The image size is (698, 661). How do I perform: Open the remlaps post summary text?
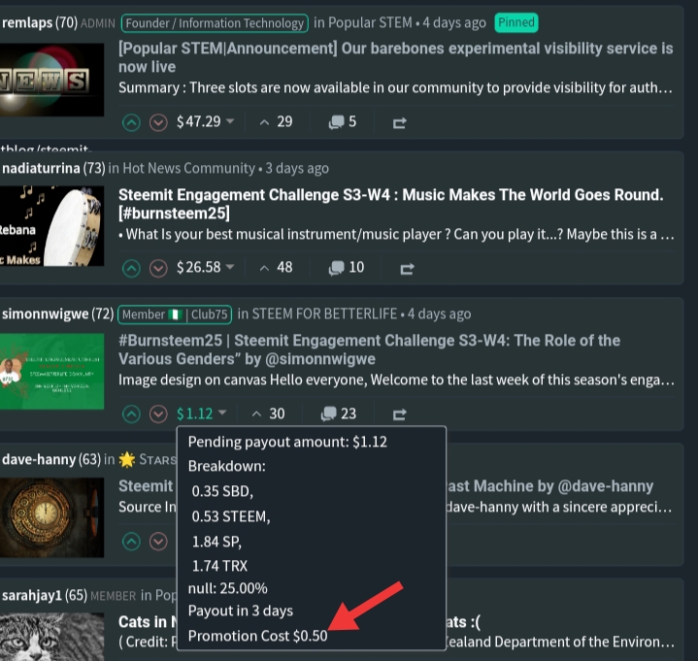point(395,87)
